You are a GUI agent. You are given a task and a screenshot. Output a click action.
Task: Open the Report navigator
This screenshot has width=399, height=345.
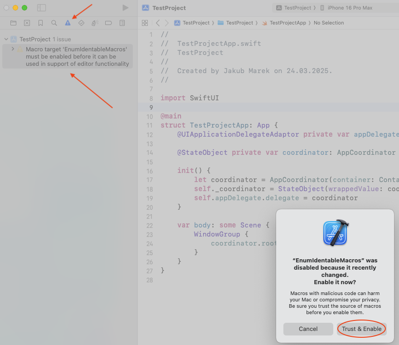[x=122, y=23]
